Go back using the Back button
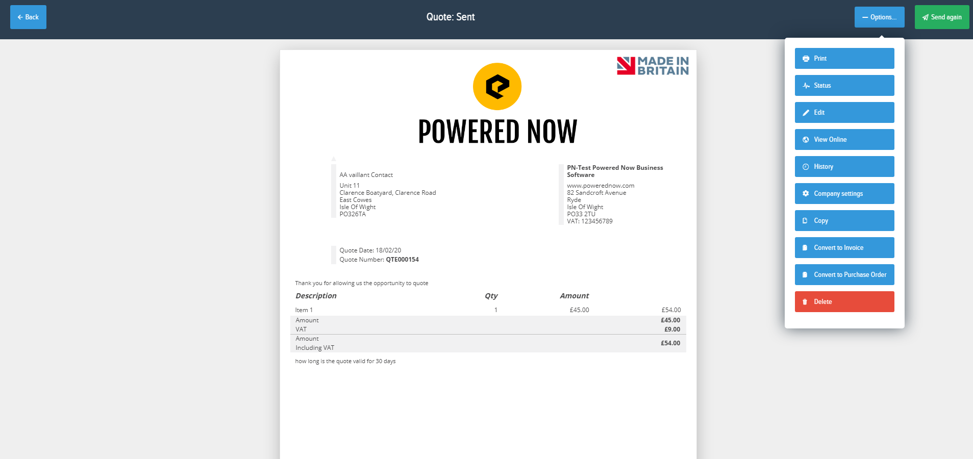This screenshot has height=459, width=973. point(28,17)
